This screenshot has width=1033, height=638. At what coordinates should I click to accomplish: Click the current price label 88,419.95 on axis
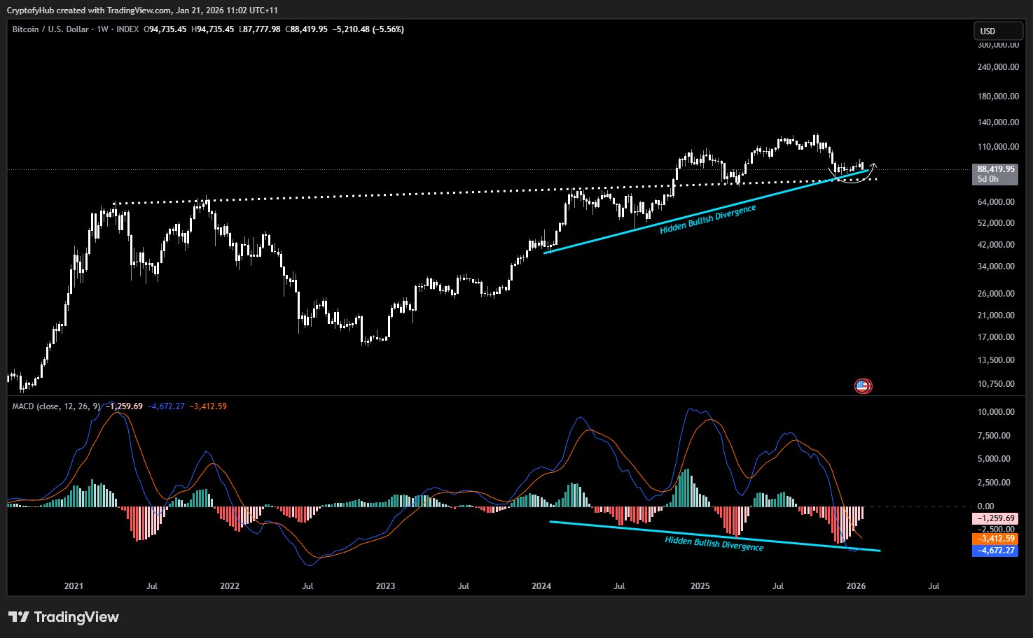(x=996, y=169)
